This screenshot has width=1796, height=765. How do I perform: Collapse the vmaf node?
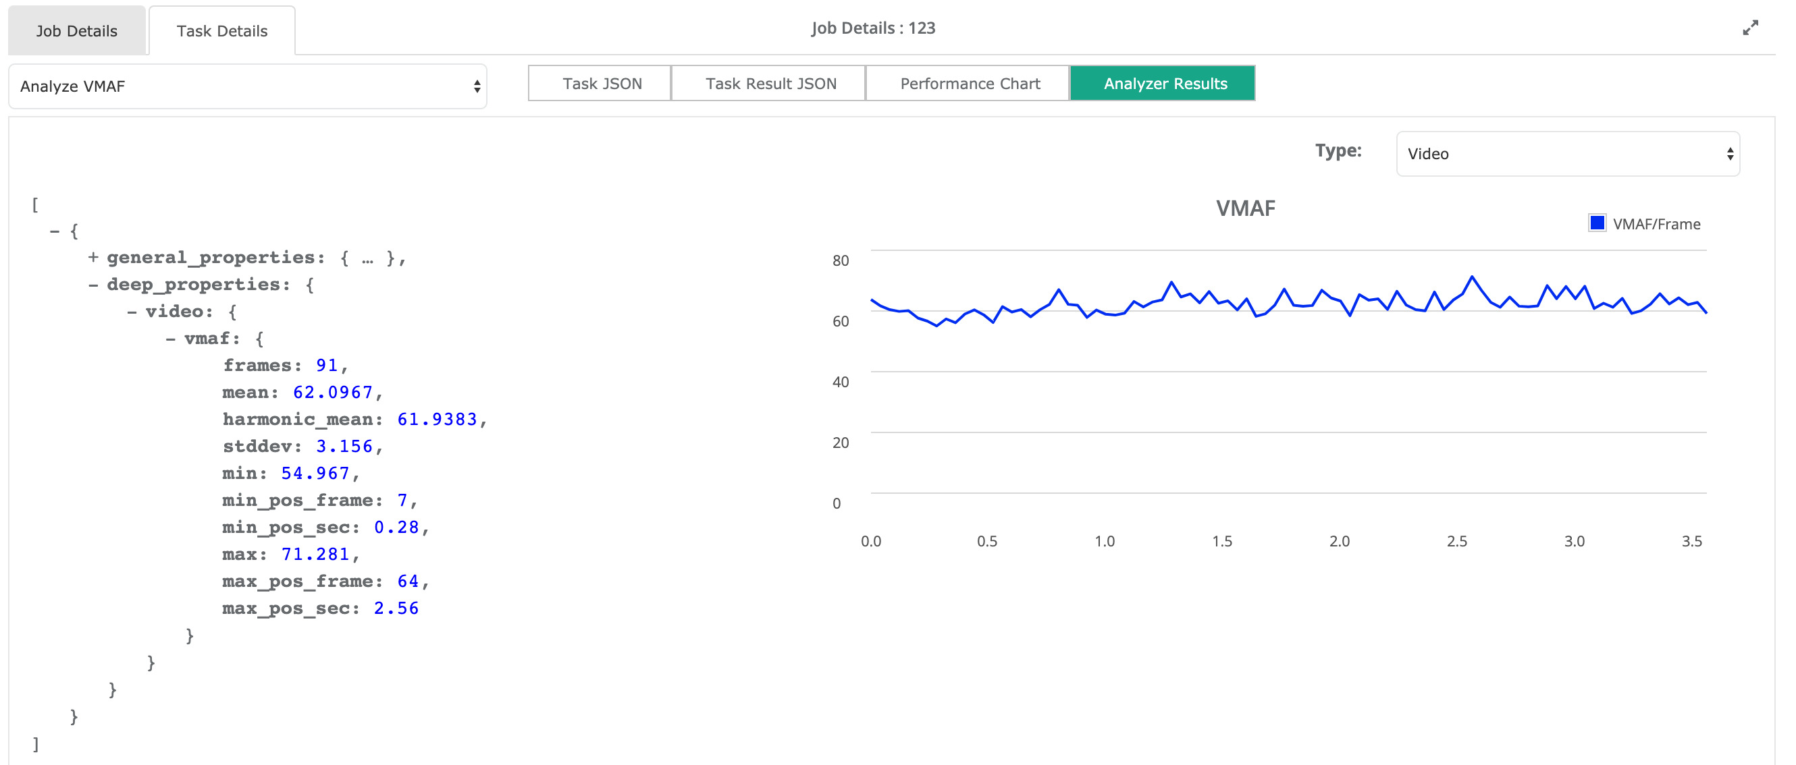tap(170, 339)
